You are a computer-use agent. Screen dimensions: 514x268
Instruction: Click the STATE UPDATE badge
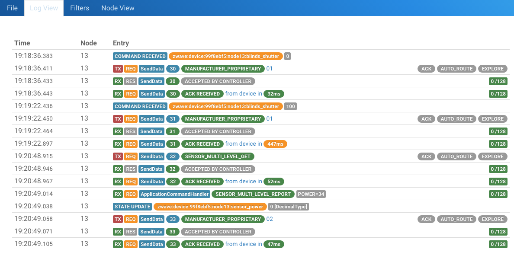pyautogui.click(x=132, y=207)
